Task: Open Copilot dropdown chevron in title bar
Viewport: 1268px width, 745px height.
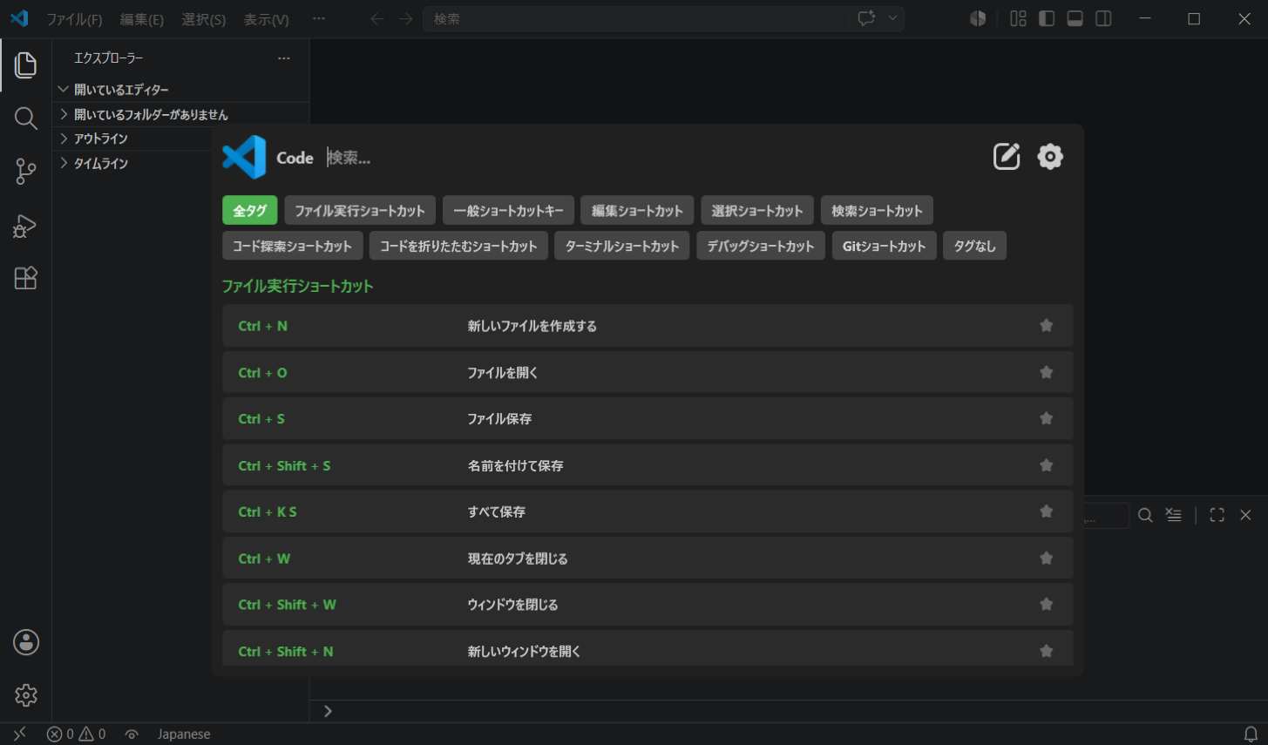Action: point(892,18)
